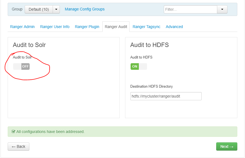Switch to the Ranger User Info tab
The image size is (245, 158).
tap(55, 27)
